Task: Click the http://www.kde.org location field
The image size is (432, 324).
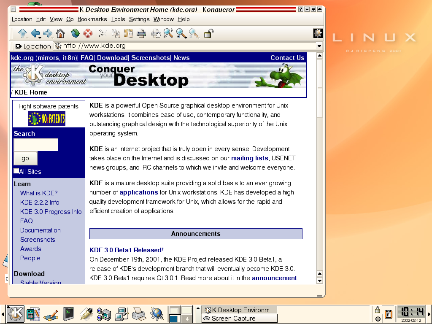Action: [185, 46]
